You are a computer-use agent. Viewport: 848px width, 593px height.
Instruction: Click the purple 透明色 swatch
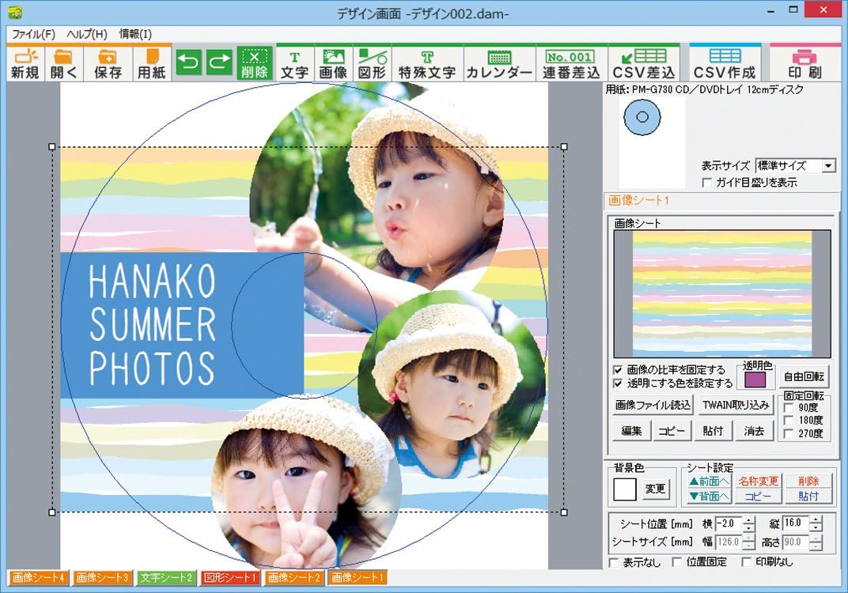755,380
